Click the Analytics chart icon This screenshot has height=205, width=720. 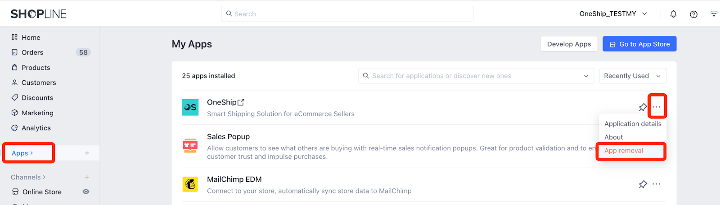coord(15,128)
